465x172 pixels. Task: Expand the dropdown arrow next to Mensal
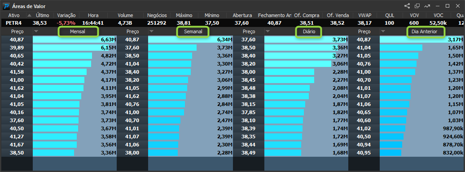(36, 31)
